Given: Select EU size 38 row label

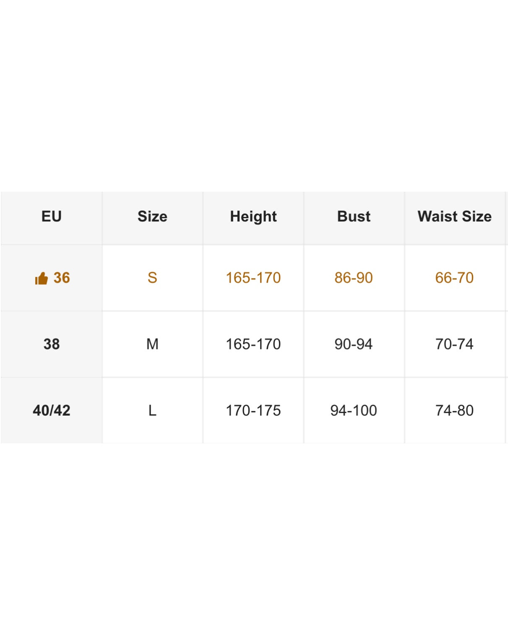Looking at the screenshot, I should [52, 344].
